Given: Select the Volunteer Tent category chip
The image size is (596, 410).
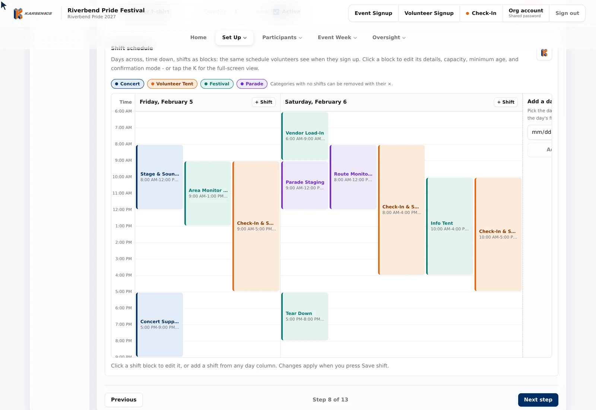Looking at the screenshot, I should [x=172, y=84].
